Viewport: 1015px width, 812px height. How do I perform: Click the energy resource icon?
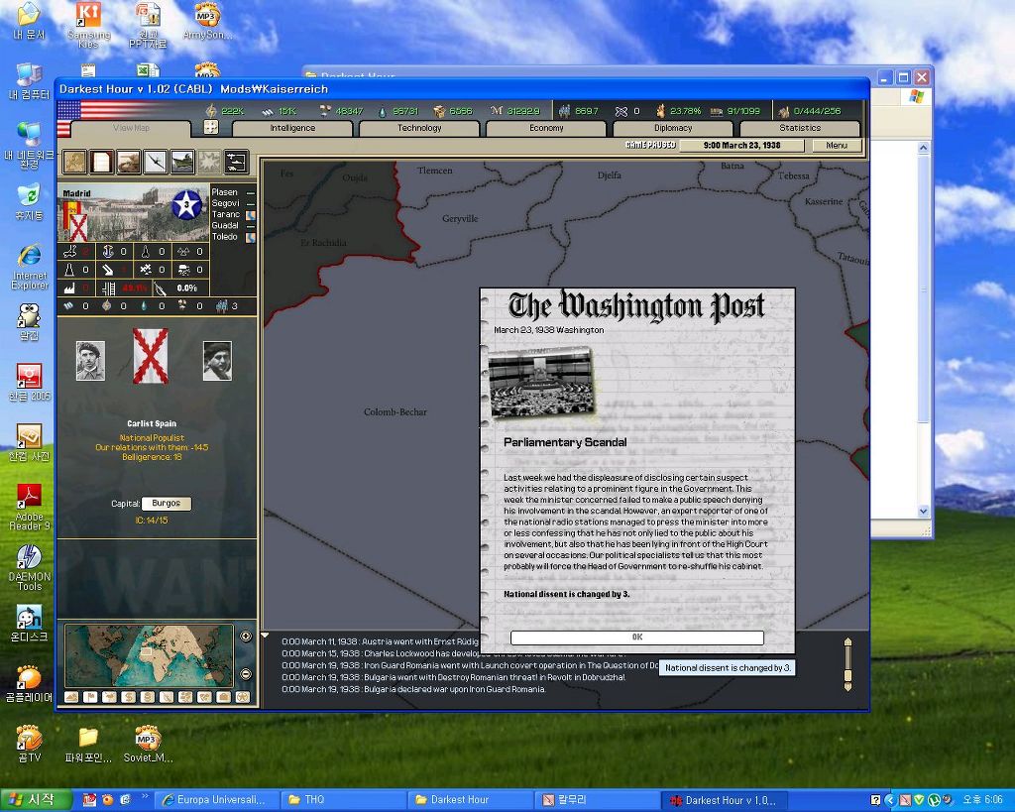click(211, 111)
